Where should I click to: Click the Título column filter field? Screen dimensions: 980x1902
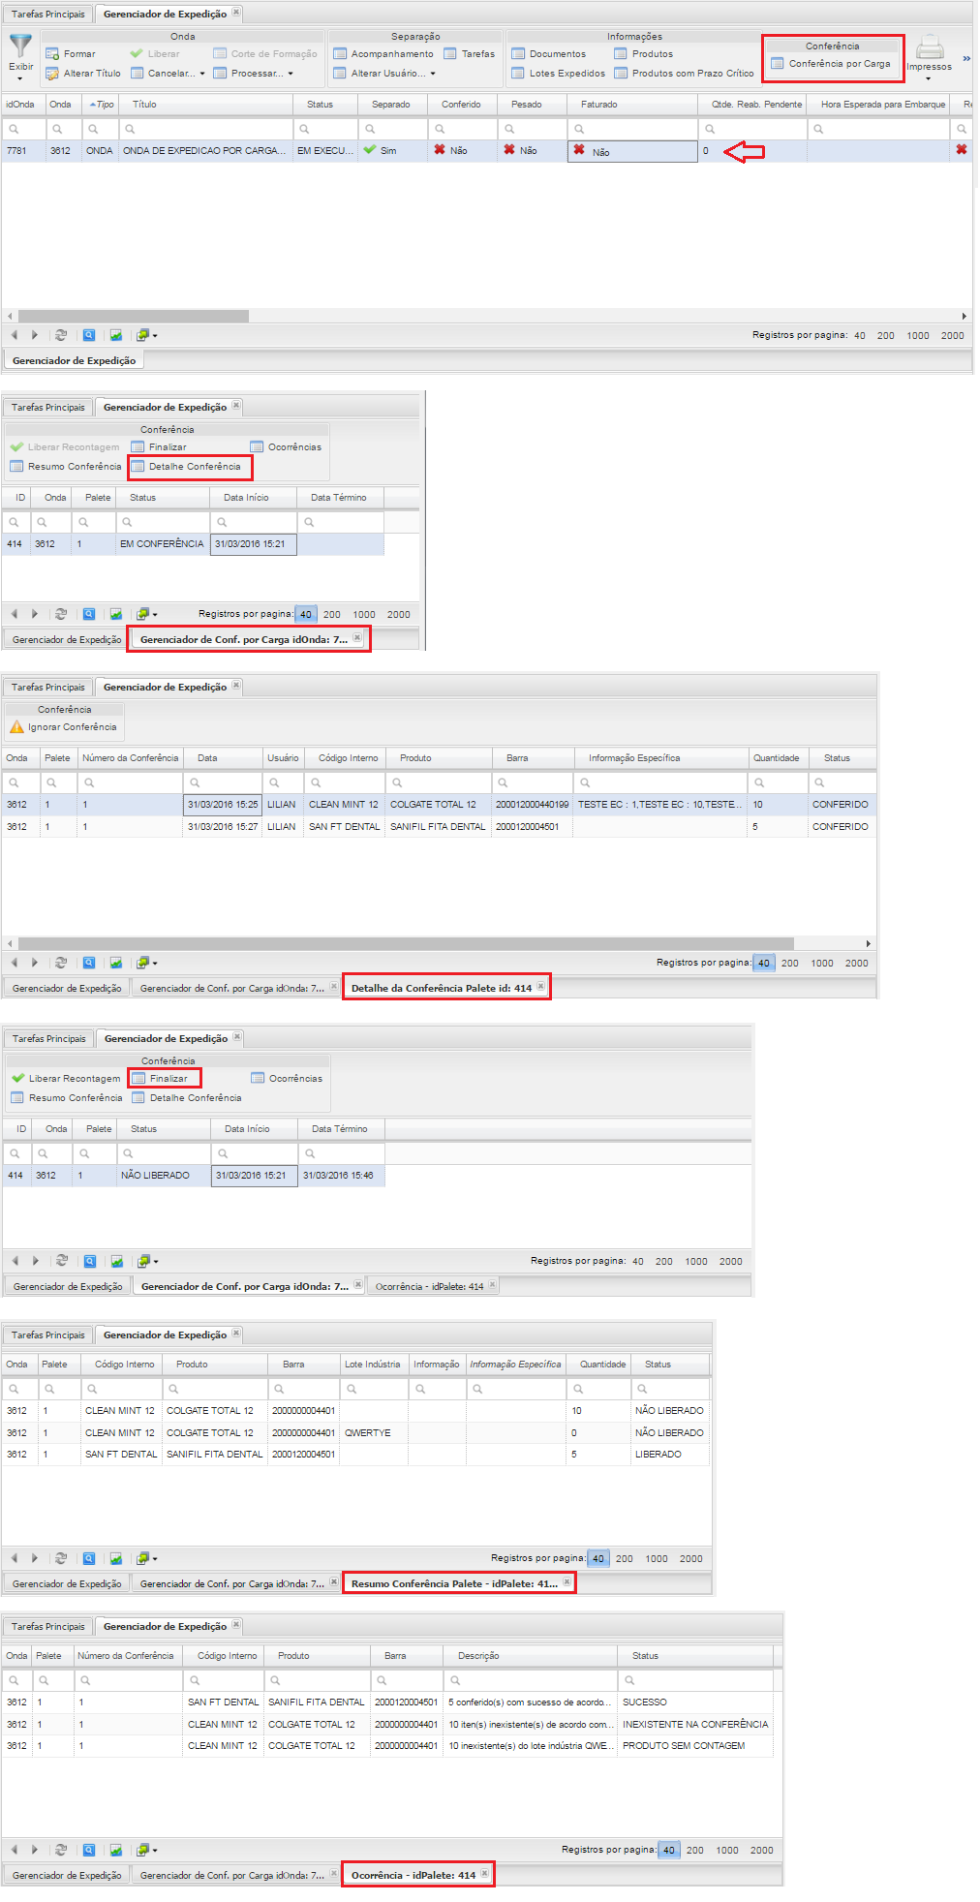click(x=206, y=129)
